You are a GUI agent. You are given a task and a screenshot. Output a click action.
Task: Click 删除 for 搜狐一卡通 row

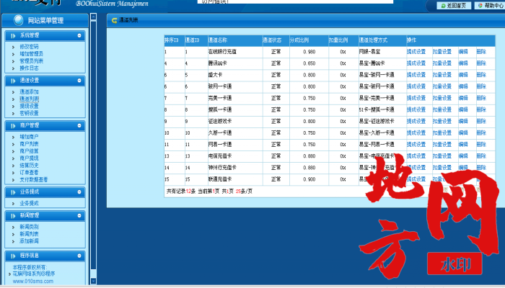pyautogui.click(x=481, y=109)
